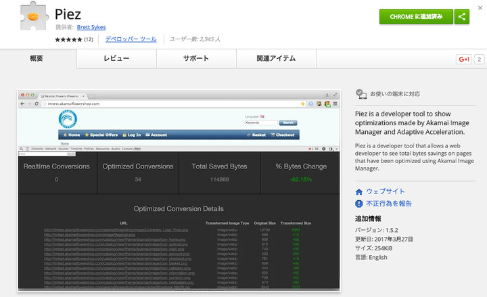Click the 言語: English text
This screenshot has width=487, height=297.
pyautogui.click(x=371, y=257)
